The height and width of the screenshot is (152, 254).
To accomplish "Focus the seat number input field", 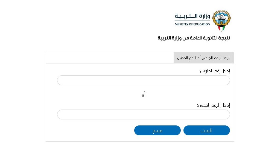I will point(143,80).
